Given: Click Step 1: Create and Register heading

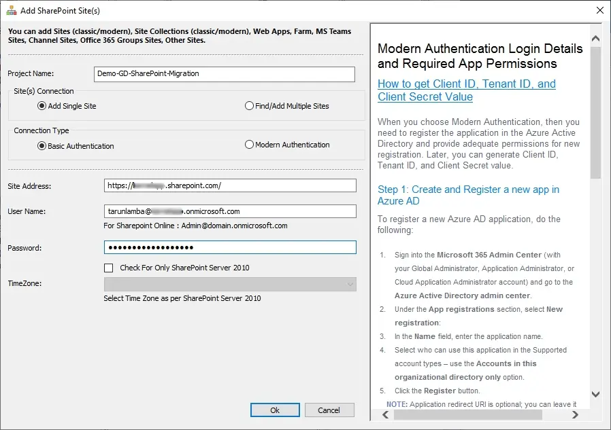Looking at the screenshot, I should pyautogui.click(x=468, y=195).
